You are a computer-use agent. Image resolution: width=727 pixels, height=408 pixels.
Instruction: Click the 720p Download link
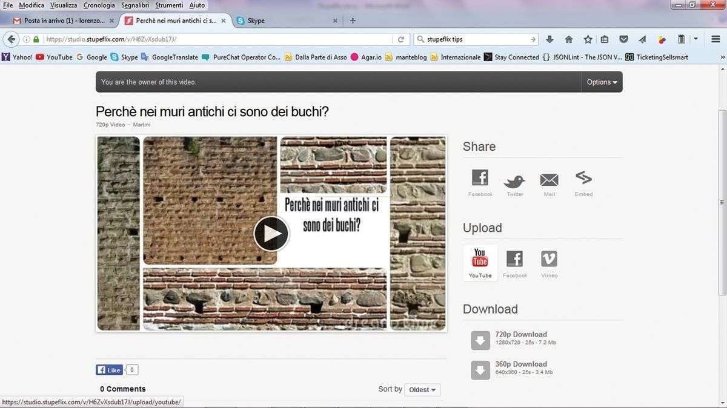pos(521,334)
